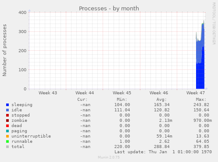Image resolution: width=218 pixels, height=162 pixels.
Task: Click the idle legend color swatch
Action: click(x=7, y=110)
